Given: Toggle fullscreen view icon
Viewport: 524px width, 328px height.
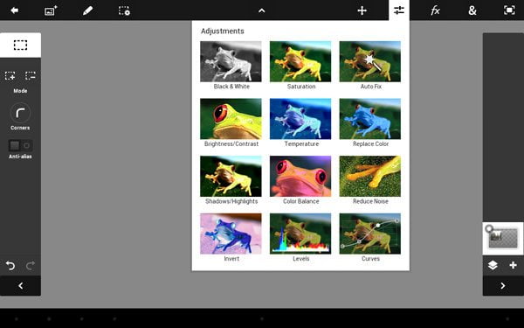Looking at the screenshot, I should click(509, 10).
